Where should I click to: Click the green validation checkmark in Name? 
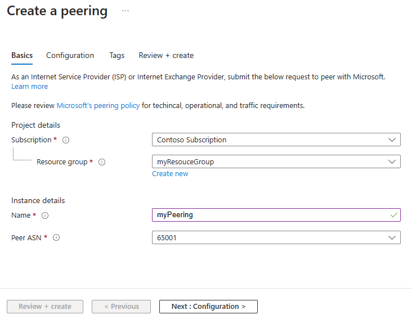coord(393,215)
